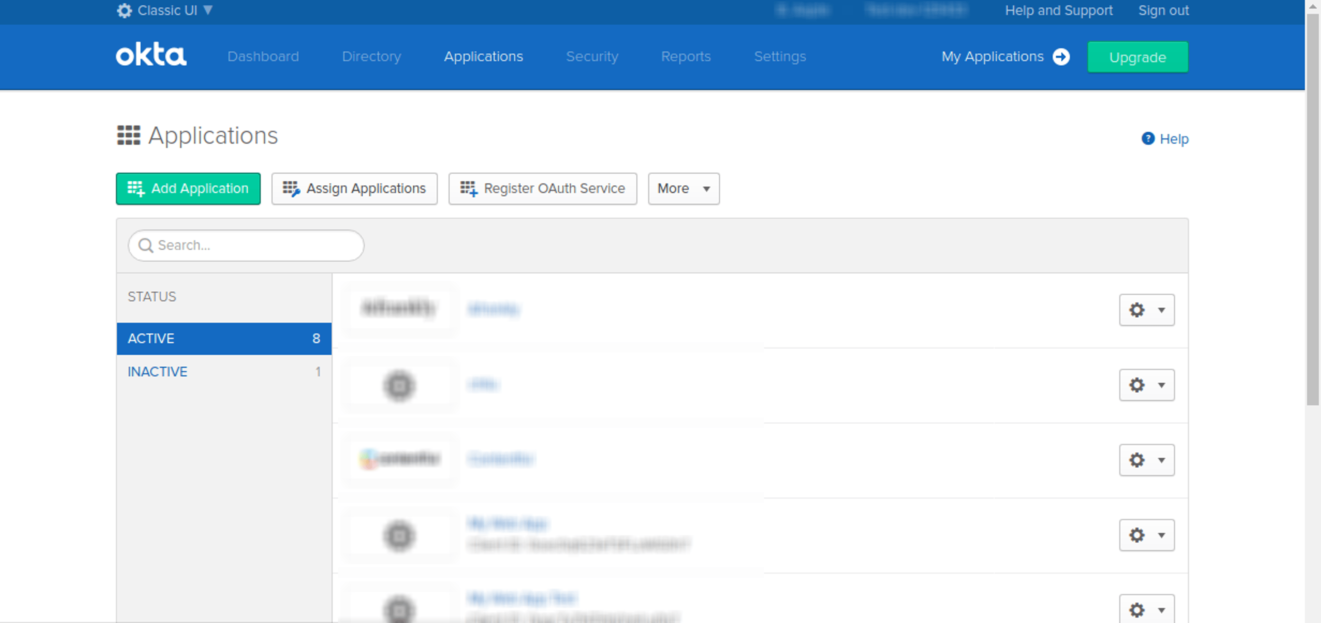Open the third application's name link

point(501,459)
